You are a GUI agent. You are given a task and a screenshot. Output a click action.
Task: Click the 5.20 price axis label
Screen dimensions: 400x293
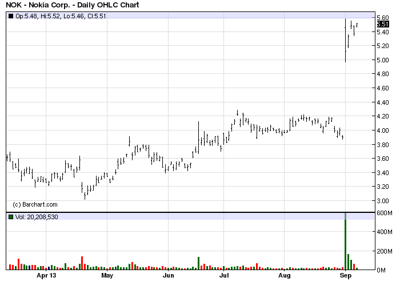click(383, 46)
